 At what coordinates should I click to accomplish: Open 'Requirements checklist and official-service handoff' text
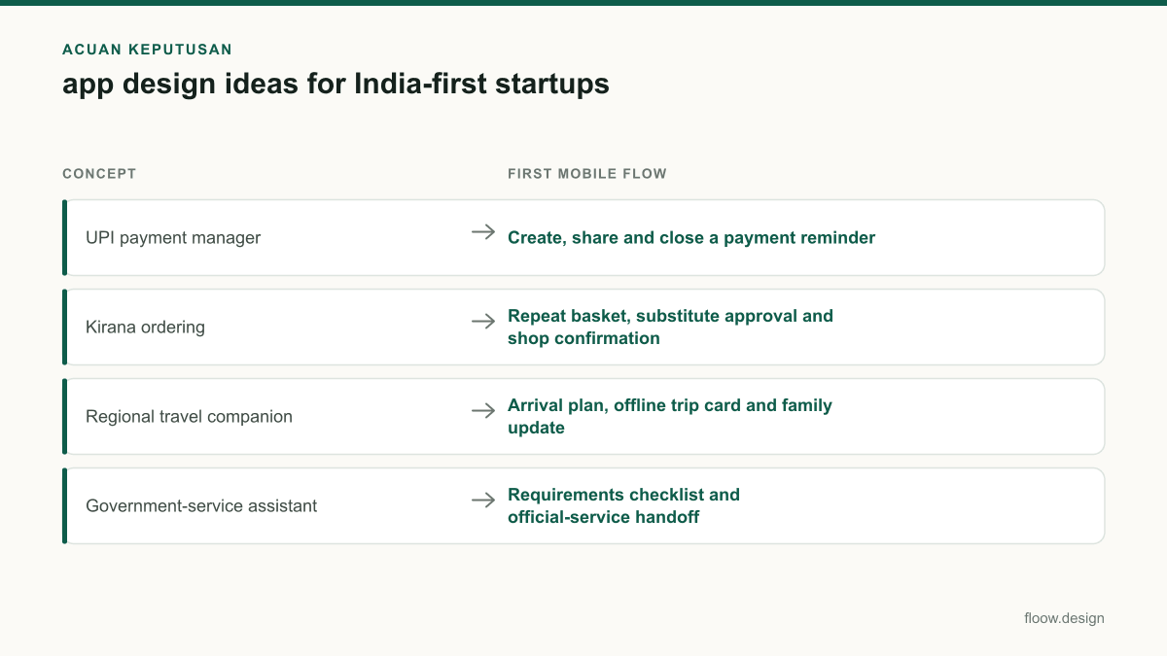pos(623,506)
